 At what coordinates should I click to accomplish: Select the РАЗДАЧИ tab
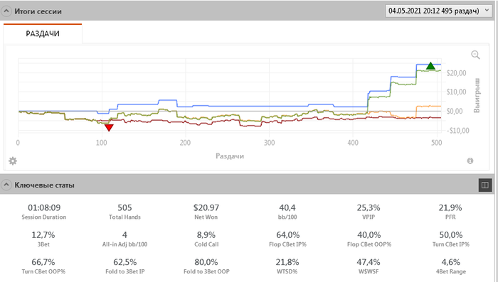click(x=43, y=33)
